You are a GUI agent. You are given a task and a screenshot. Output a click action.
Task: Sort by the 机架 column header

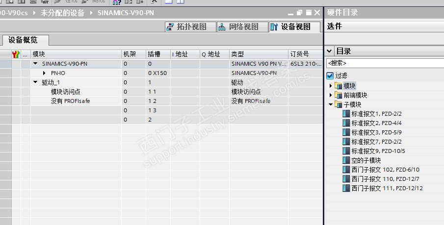coord(133,54)
